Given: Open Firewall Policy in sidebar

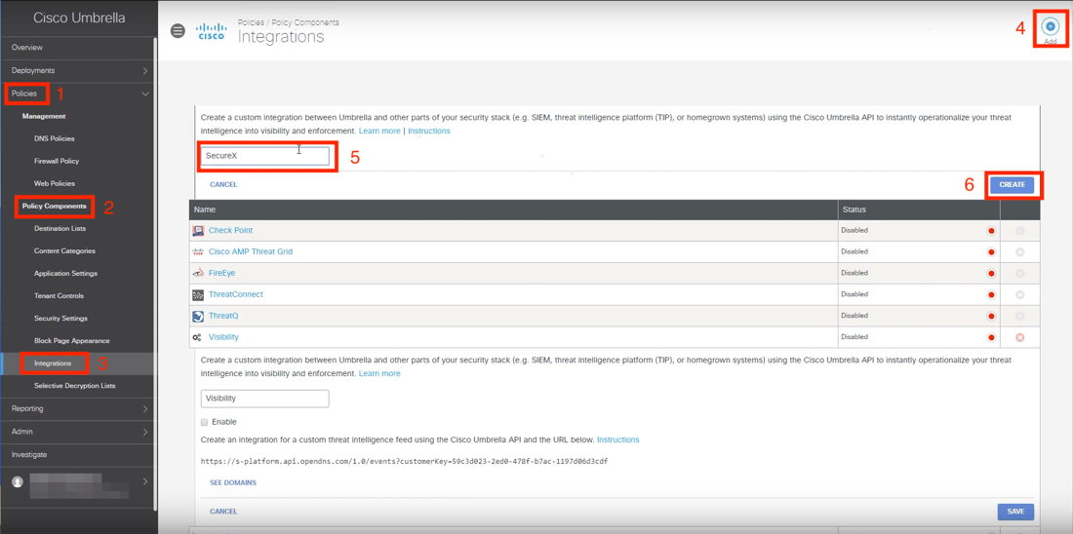Looking at the screenshot, I should 57,162.
